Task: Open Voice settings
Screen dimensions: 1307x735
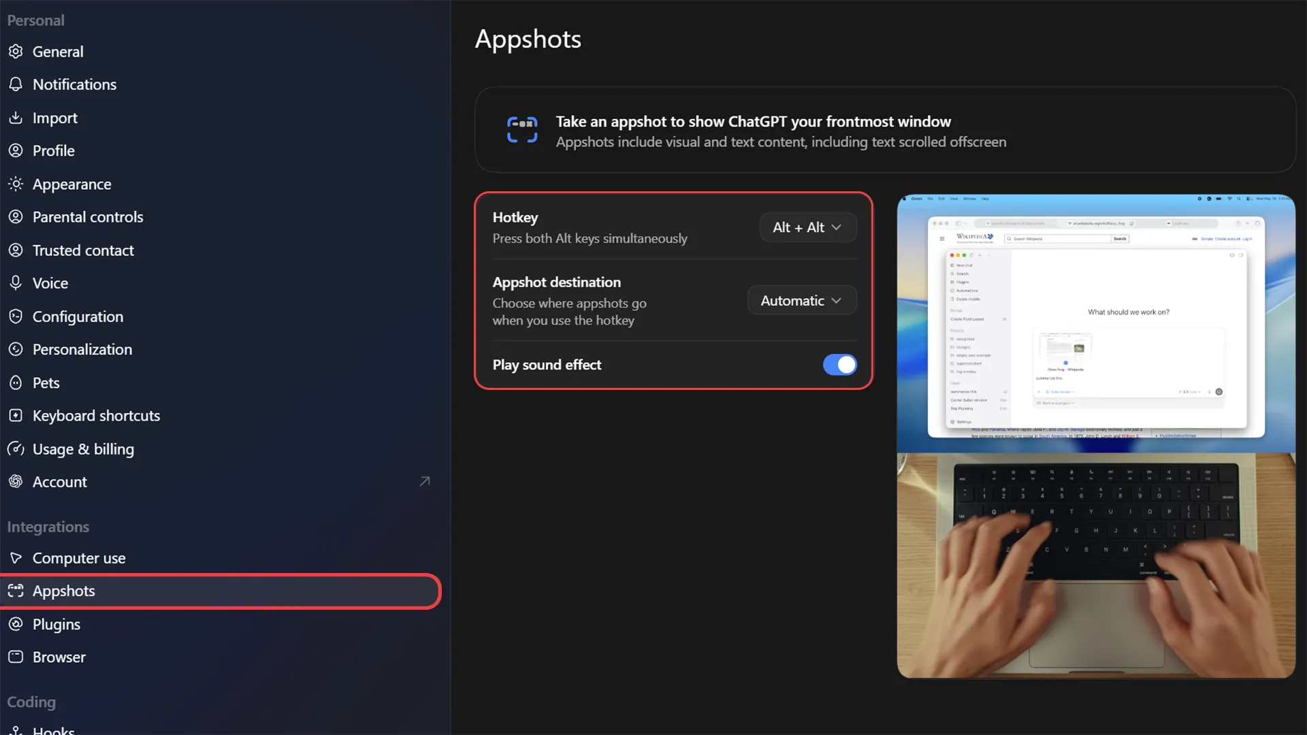Action: 221,283
